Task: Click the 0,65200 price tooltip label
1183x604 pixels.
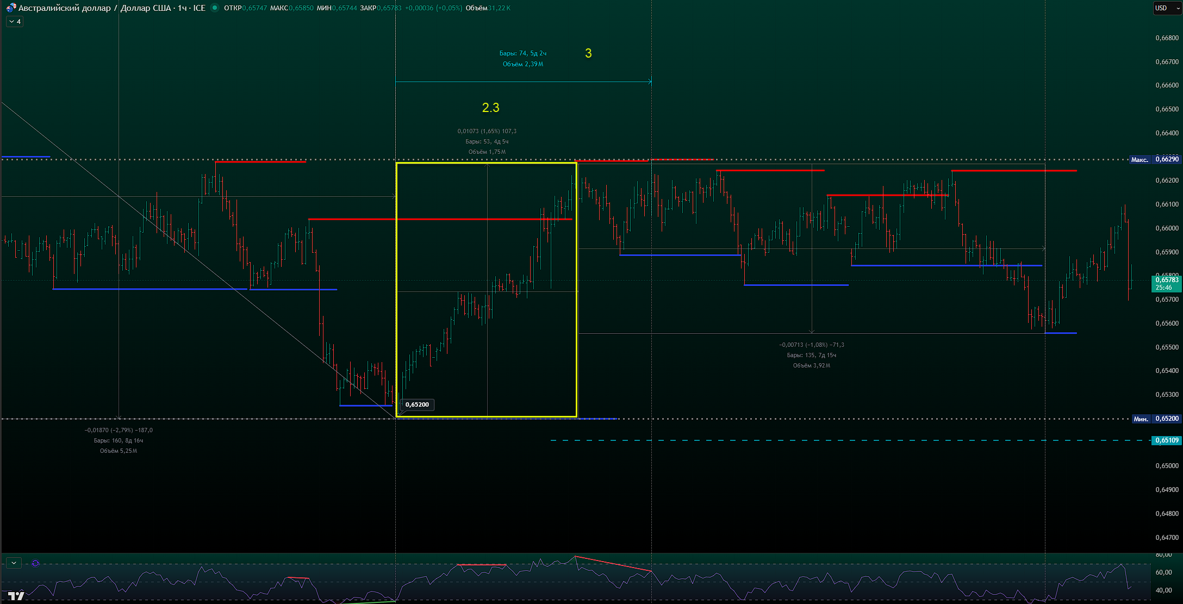Action: click(417, 404)
